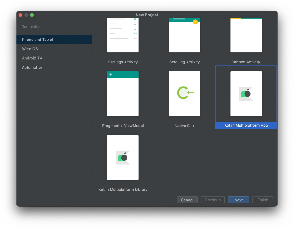Image resolution: width=294 pixels, height=228 pixels.
Task: Click the star badge in Scrolling preview
Action: pos(195,22)
